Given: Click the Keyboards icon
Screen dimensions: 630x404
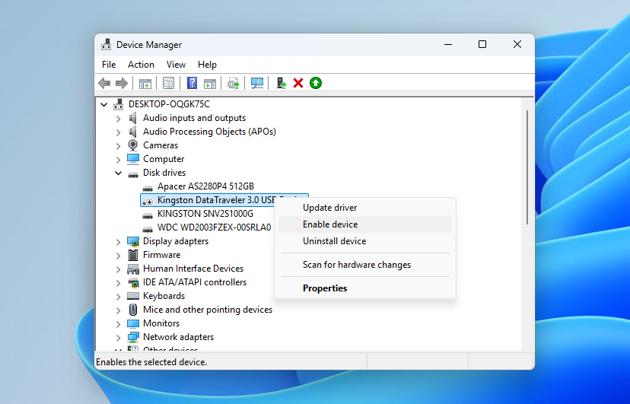Looking at the screenshot, I should click(133, 296).
